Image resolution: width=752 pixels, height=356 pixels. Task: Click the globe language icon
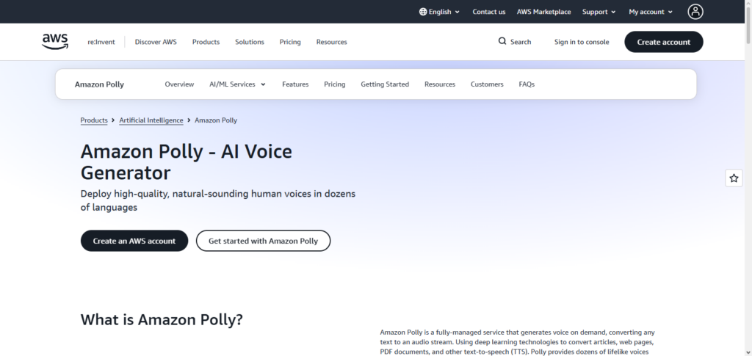423,12
